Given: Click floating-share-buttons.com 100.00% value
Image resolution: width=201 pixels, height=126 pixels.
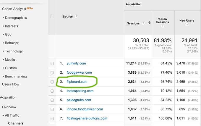Looking at the screenshot, I should (x=165, y=118).
